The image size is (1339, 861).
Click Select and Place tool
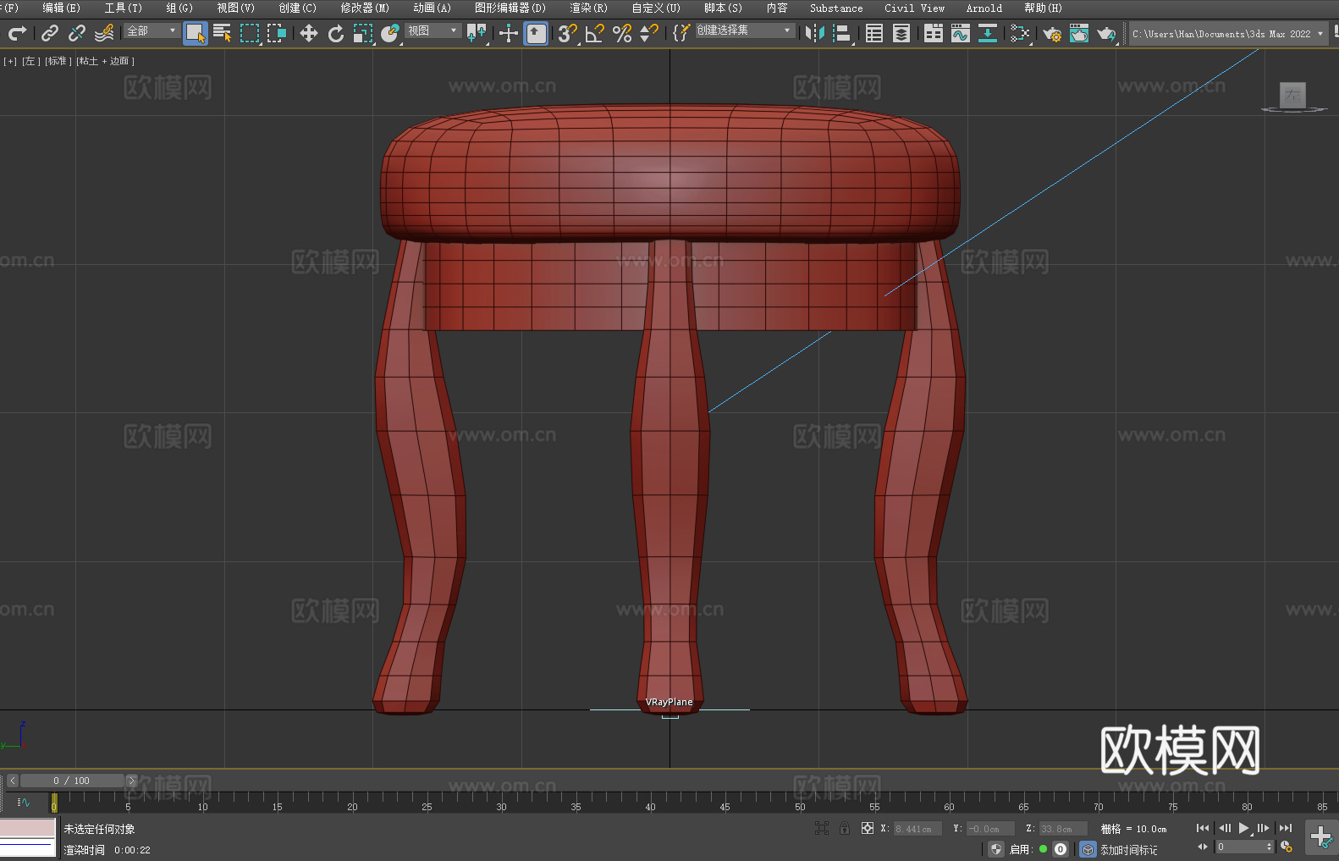click(390, 33)
